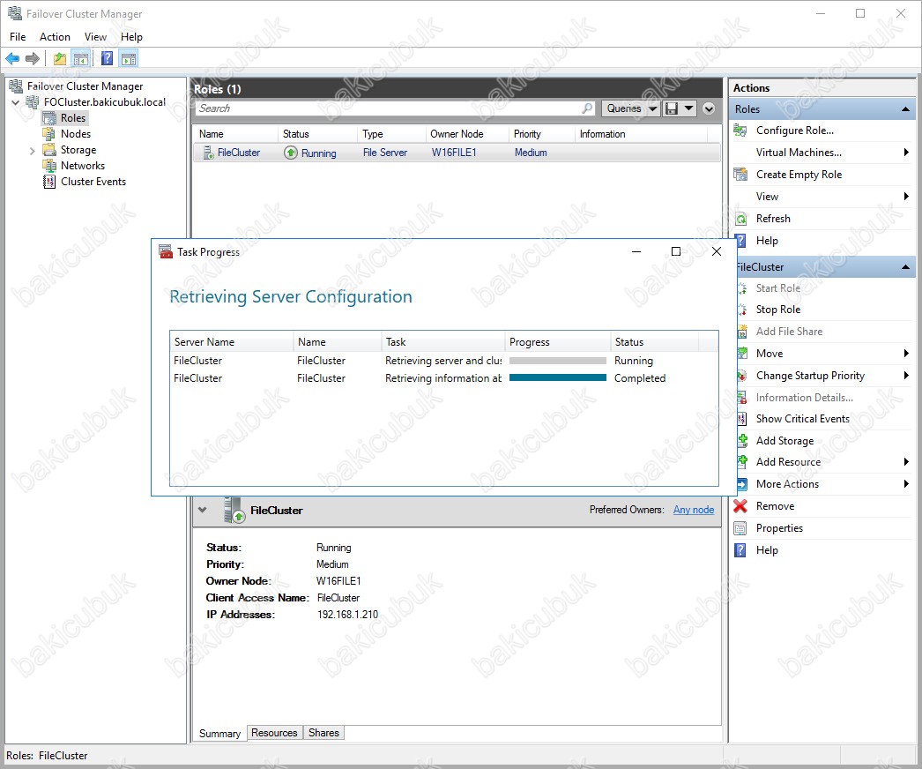Switch to the Shares tab

323,733
